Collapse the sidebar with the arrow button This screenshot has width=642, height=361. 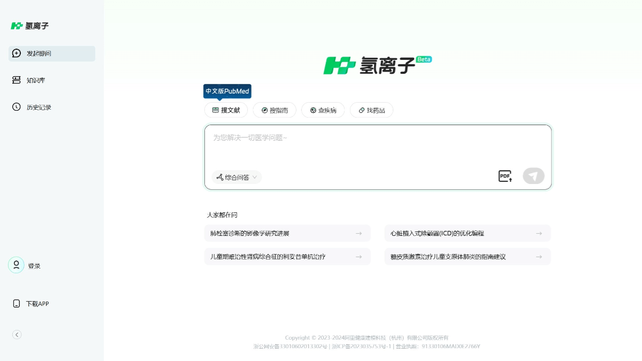point(17,334)
